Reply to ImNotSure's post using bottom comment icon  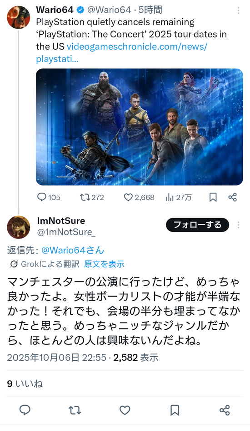coord(25,410)
